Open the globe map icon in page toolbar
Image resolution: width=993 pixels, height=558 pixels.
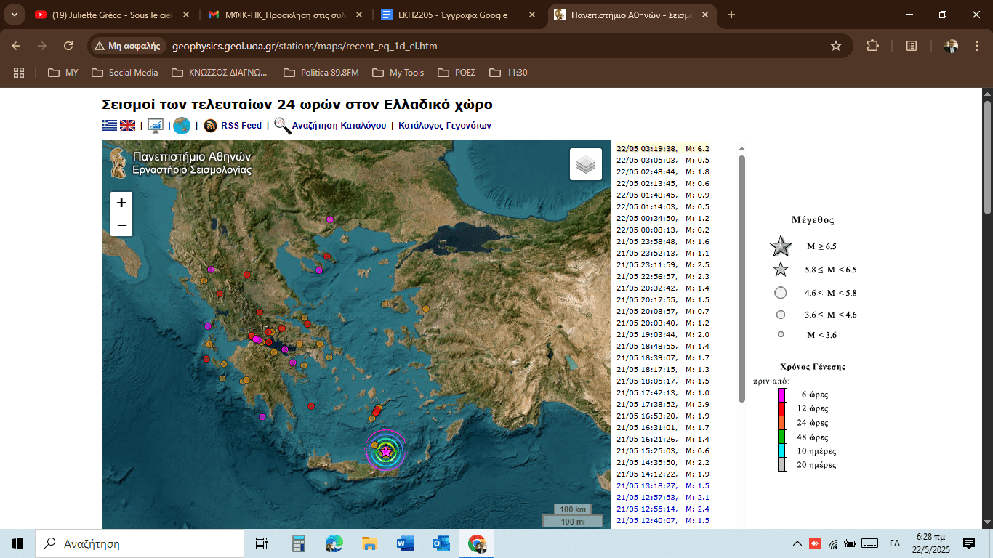pyautogui.click(x=182, y=126)
